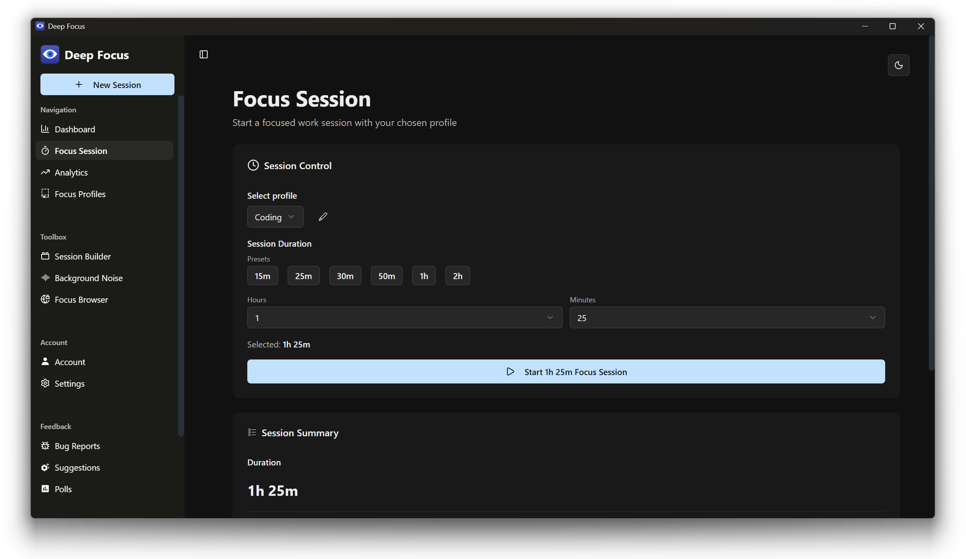
Task: Expand the Coding profile dropdown
Action: tap(275, 217)
